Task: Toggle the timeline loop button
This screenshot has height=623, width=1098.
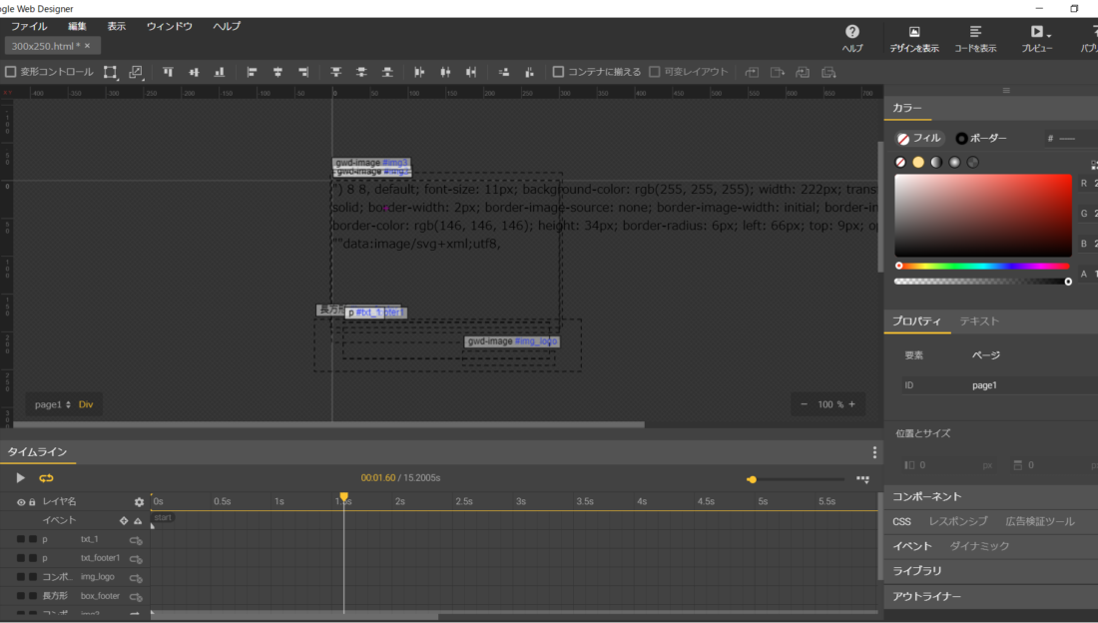Action: [46, 478]
